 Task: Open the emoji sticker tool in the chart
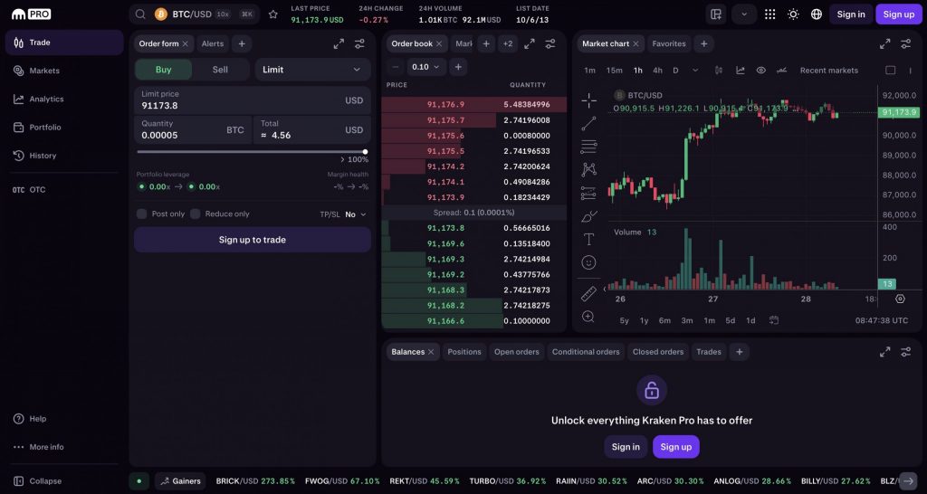coord(588,262)
